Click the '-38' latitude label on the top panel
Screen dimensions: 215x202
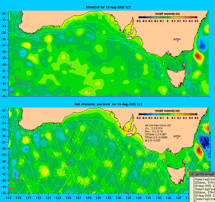click(4, 52)
